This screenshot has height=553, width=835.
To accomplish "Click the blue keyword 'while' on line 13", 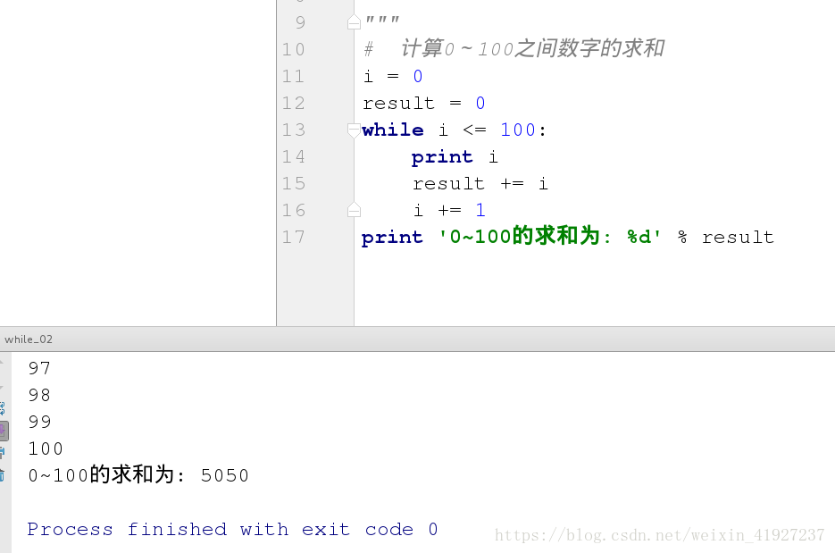I will coord(393,130).
